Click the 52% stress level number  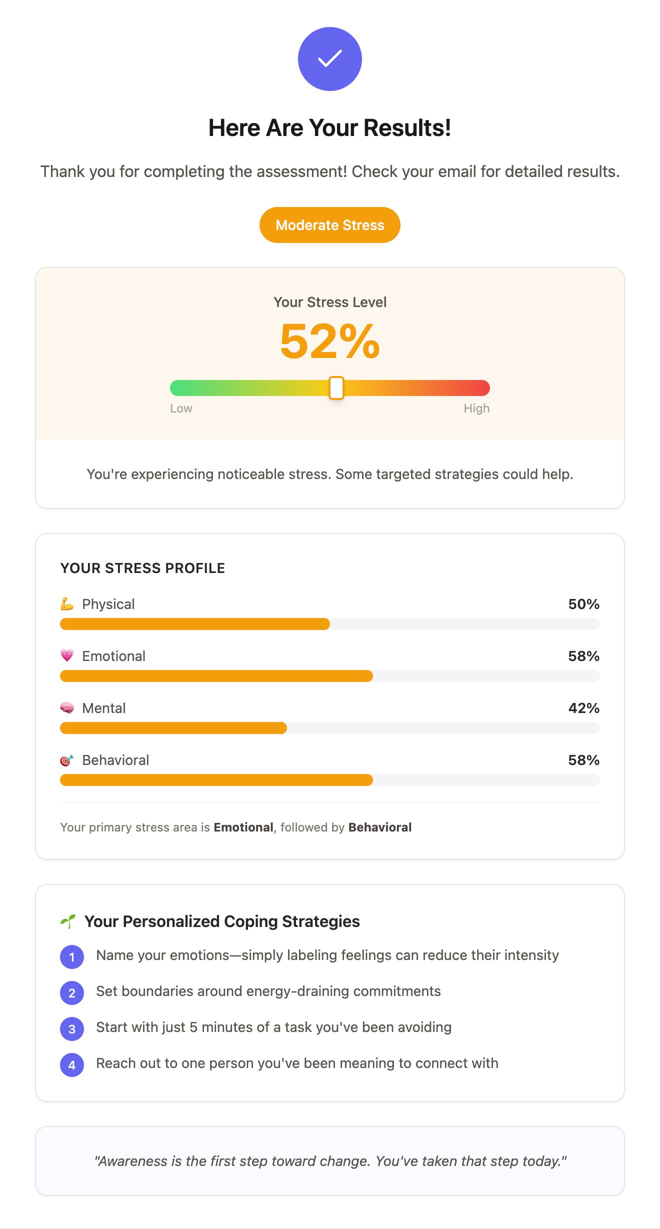(330, 341)
